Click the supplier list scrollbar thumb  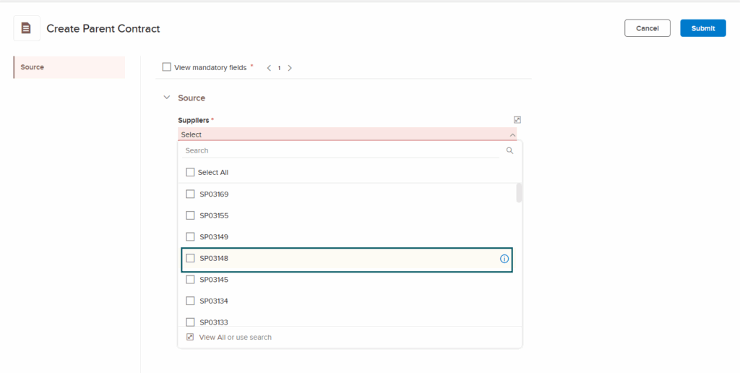tap(519, 193)
